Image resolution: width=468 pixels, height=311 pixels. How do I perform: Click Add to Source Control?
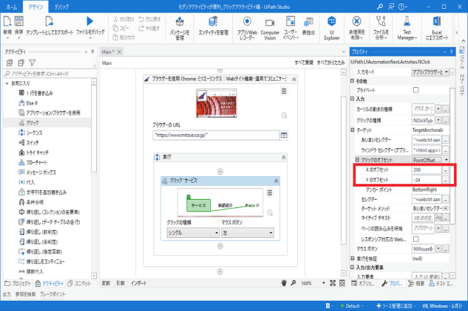pyautogui.click(x=396, y=306)
